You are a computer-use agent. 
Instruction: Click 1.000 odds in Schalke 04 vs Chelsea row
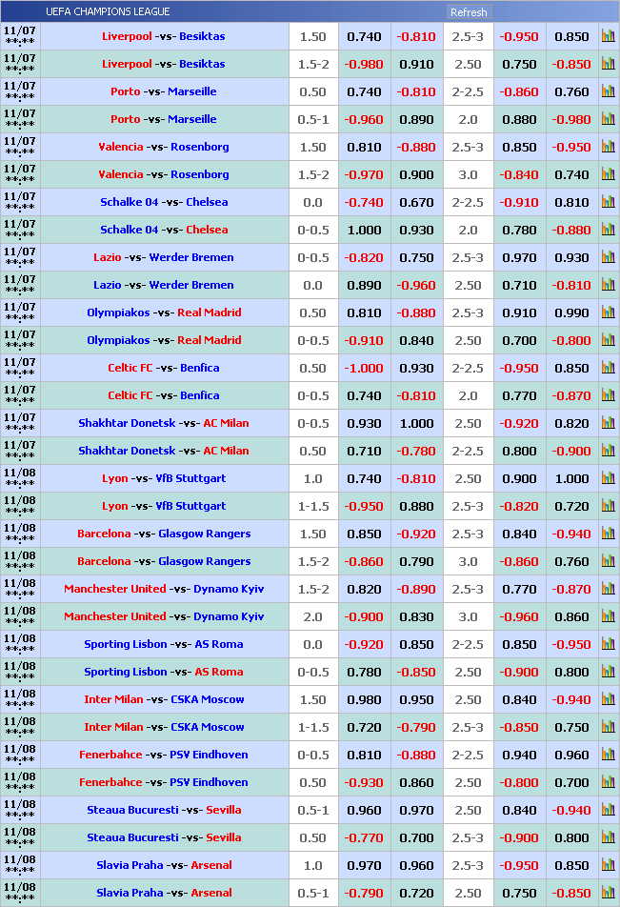364,231
